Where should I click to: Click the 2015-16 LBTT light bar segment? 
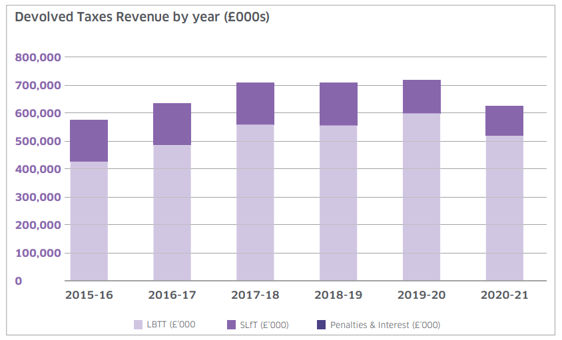89,221
